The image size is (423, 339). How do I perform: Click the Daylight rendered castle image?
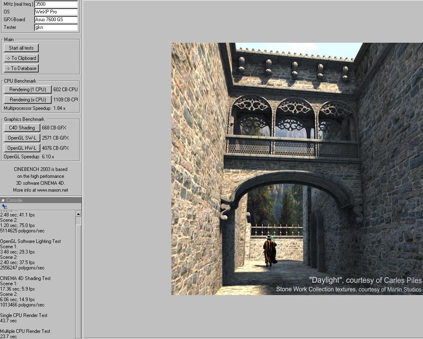[x=297, y=169]
